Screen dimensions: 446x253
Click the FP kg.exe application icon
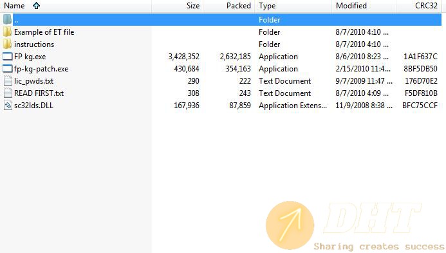pyautogui.click(x=7, y=57)
